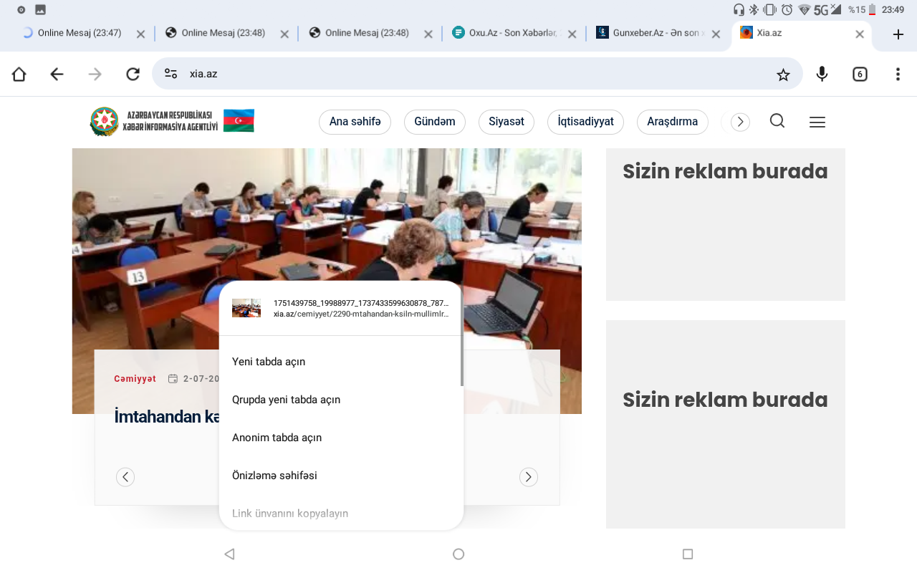This screenshot has height=573, width=917.
Task: Choose "Anonim tabda açın" from context menu
Action: [x=277, y=438]
